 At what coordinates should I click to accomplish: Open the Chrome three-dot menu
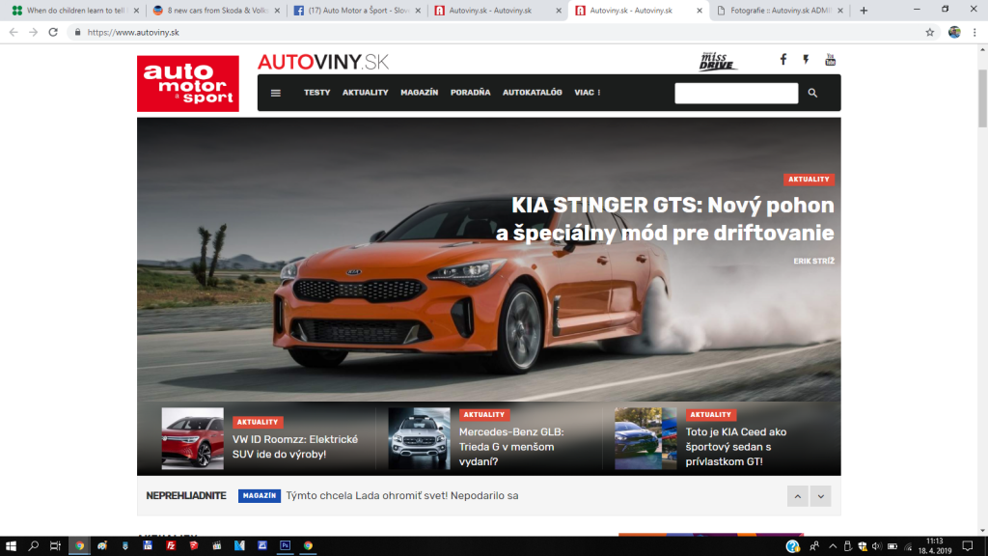[x=974, y=32]
